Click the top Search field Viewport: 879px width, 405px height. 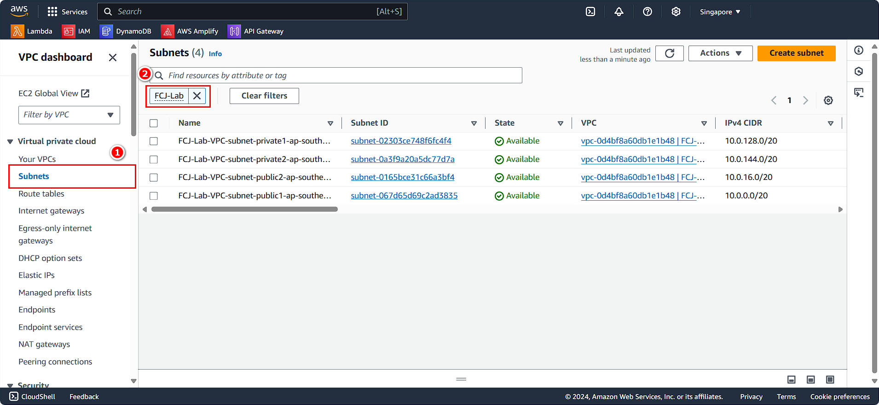pyautogui.click(x=252, y=12)
